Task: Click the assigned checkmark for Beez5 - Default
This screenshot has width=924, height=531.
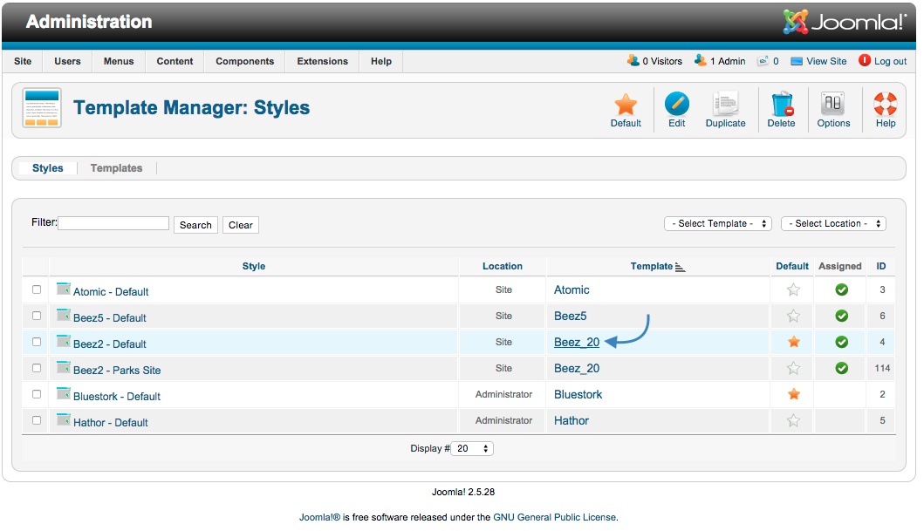Action: pyautogui.click(x=841, y=317)
